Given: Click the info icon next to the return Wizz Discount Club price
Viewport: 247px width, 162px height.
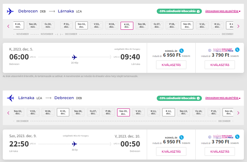Looking at the screenshot, I should (210, 137).
